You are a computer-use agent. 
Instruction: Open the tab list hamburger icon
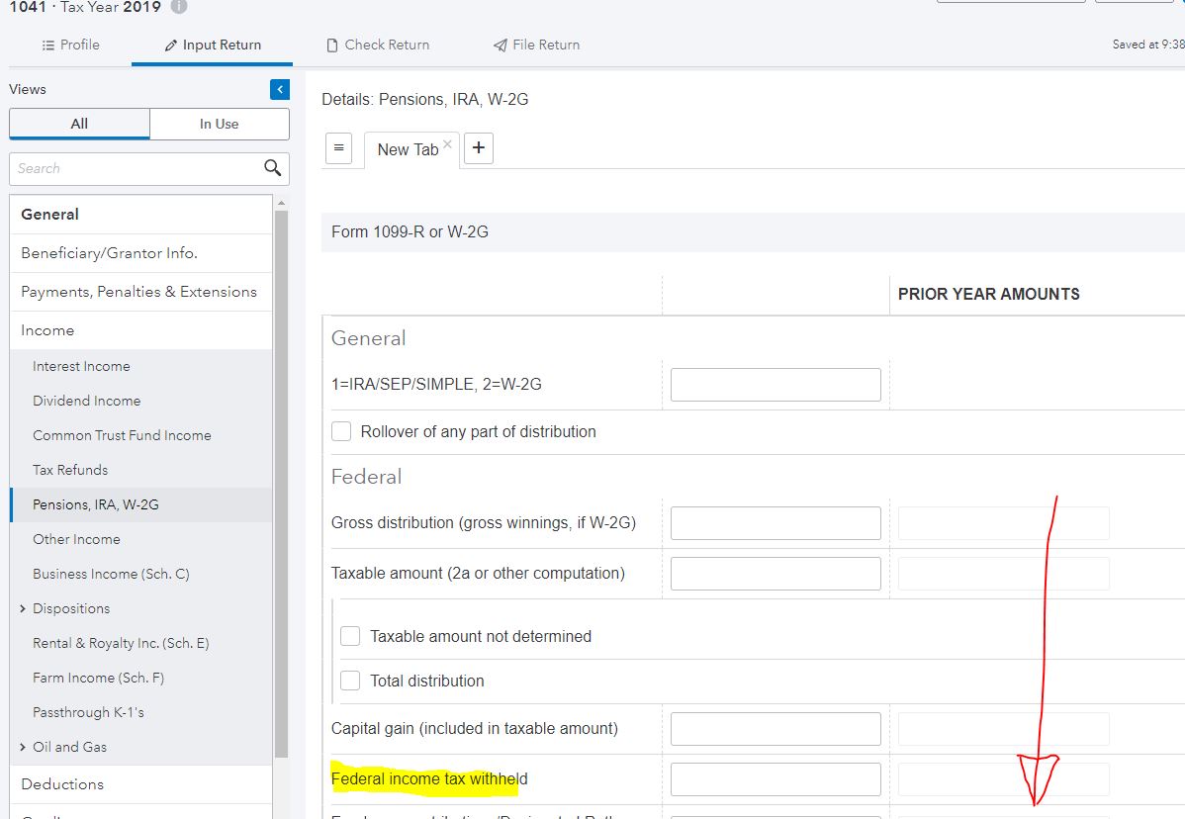coord(339,147)
